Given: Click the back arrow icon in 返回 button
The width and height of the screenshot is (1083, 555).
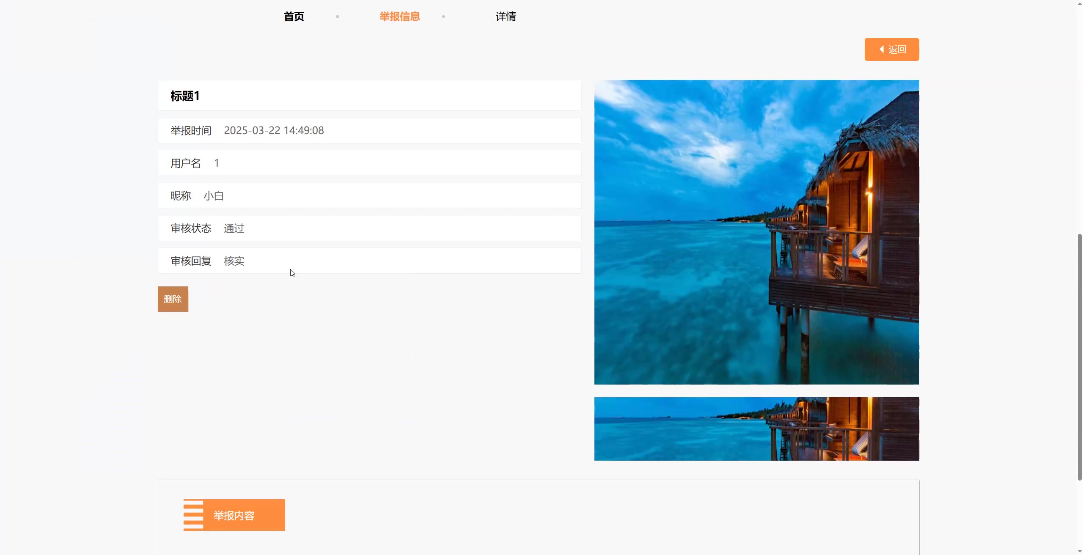Looking at the screenshot, I should point(882,49).
